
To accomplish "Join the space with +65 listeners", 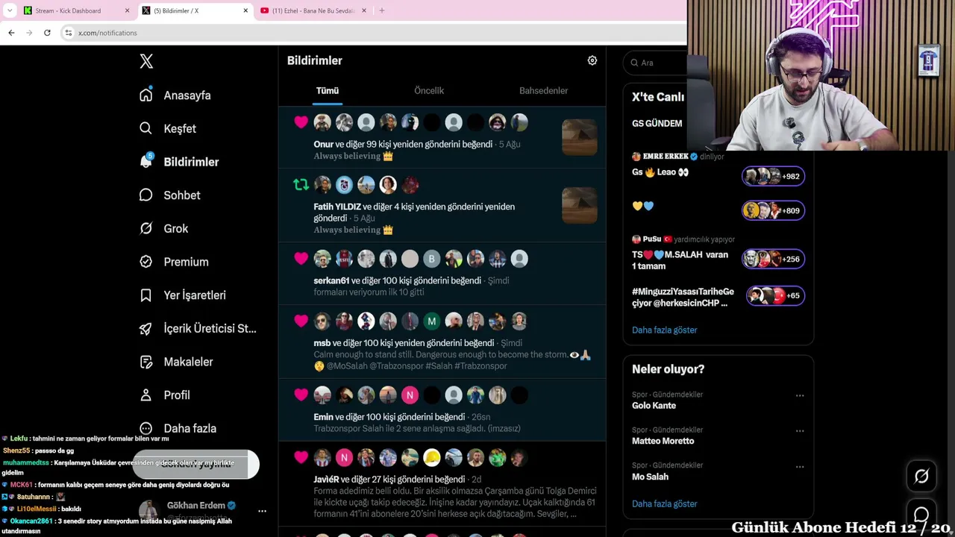I will click(775, 295).
